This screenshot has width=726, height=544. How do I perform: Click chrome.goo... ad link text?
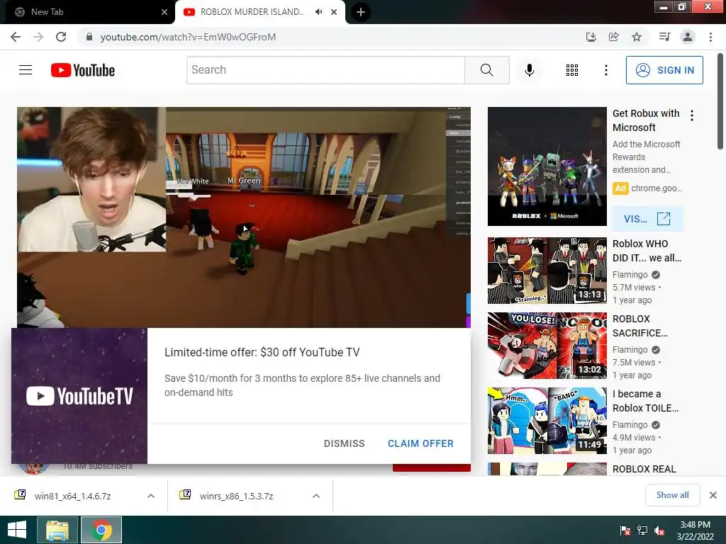tap(657, 188)
